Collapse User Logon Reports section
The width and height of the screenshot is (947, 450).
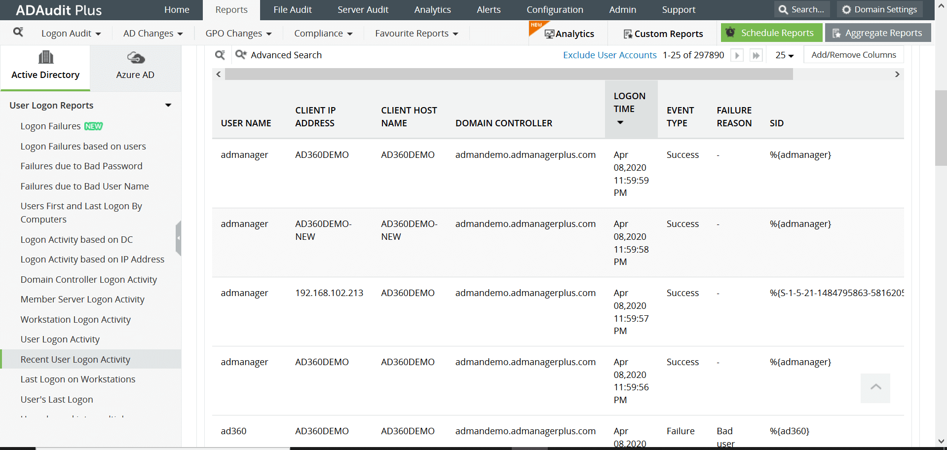pos(168,105)
